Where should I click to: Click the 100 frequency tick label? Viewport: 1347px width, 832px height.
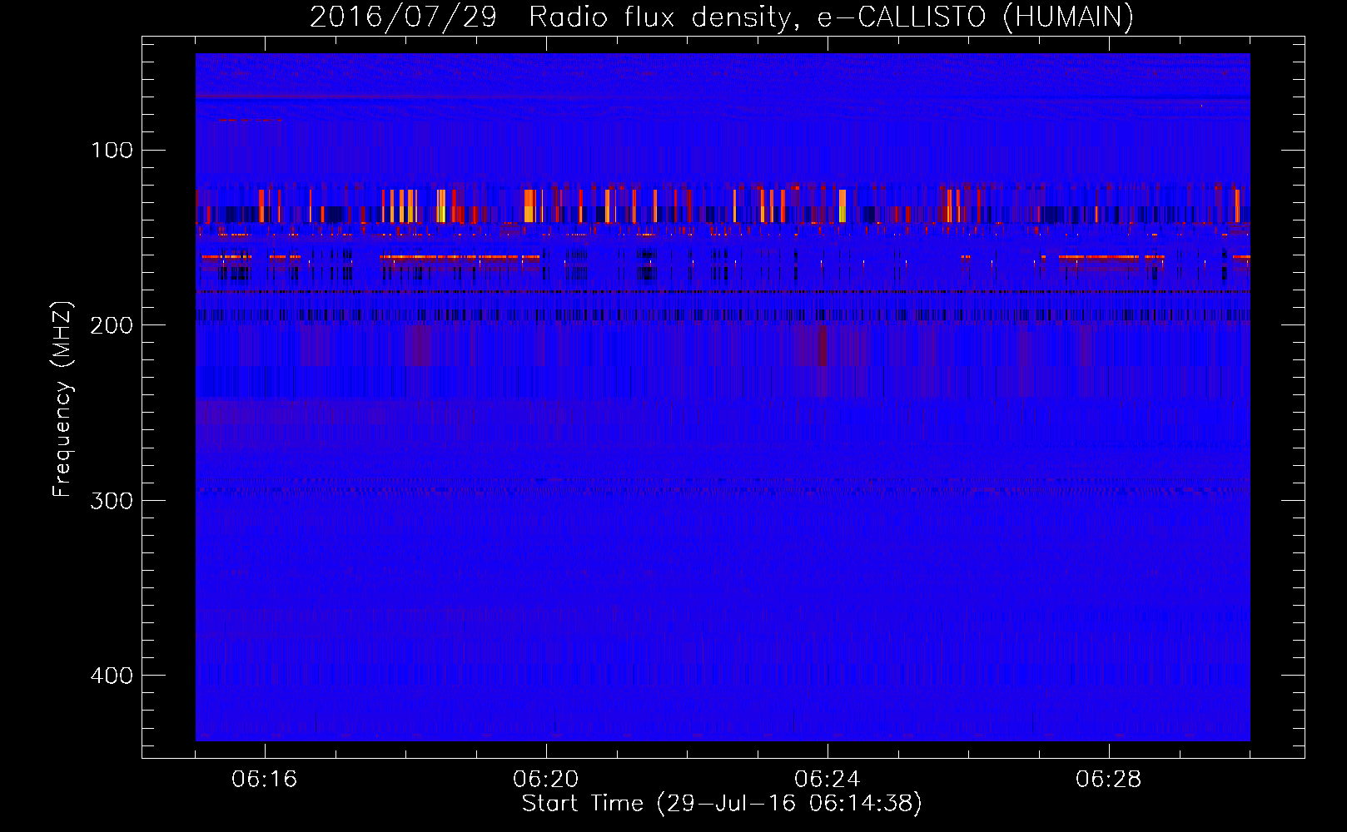(x=112, y=150)
